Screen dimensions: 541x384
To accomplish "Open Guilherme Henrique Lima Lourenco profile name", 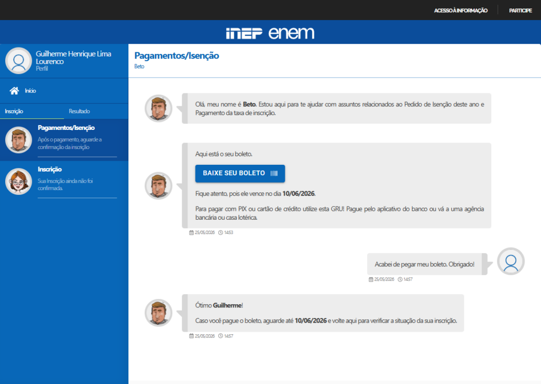I will (73, 58).
